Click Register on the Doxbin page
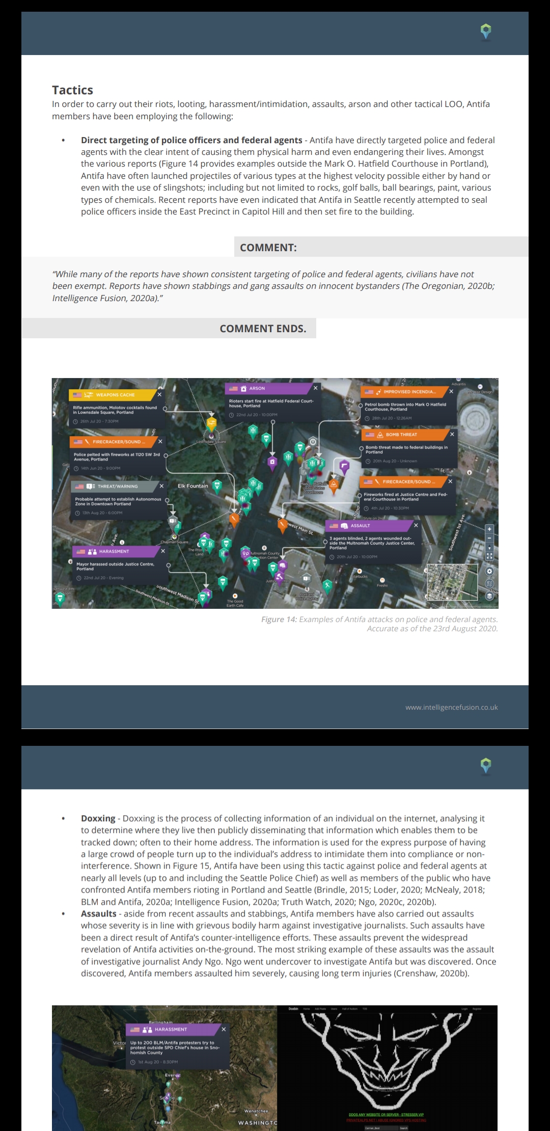This screenshot has height=1131, width=550. 477,1009
